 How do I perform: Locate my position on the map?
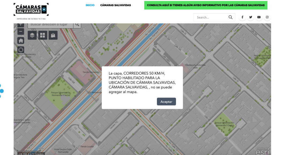21,50
